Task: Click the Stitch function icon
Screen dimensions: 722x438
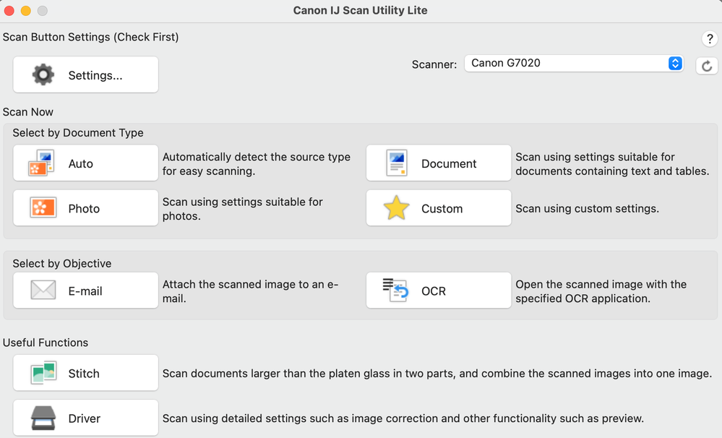Action: pos(42,372)
